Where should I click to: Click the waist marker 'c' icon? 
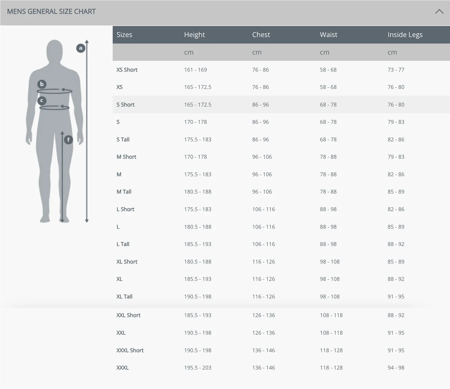coord(42,101)
